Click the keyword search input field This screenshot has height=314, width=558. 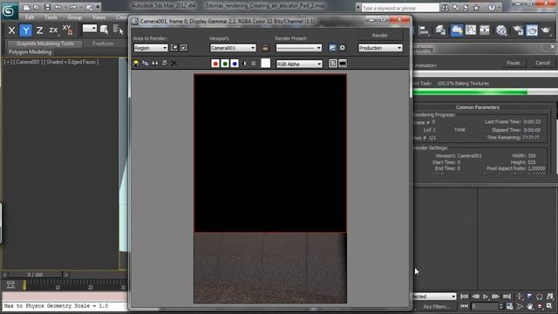[x=400, y=8]
